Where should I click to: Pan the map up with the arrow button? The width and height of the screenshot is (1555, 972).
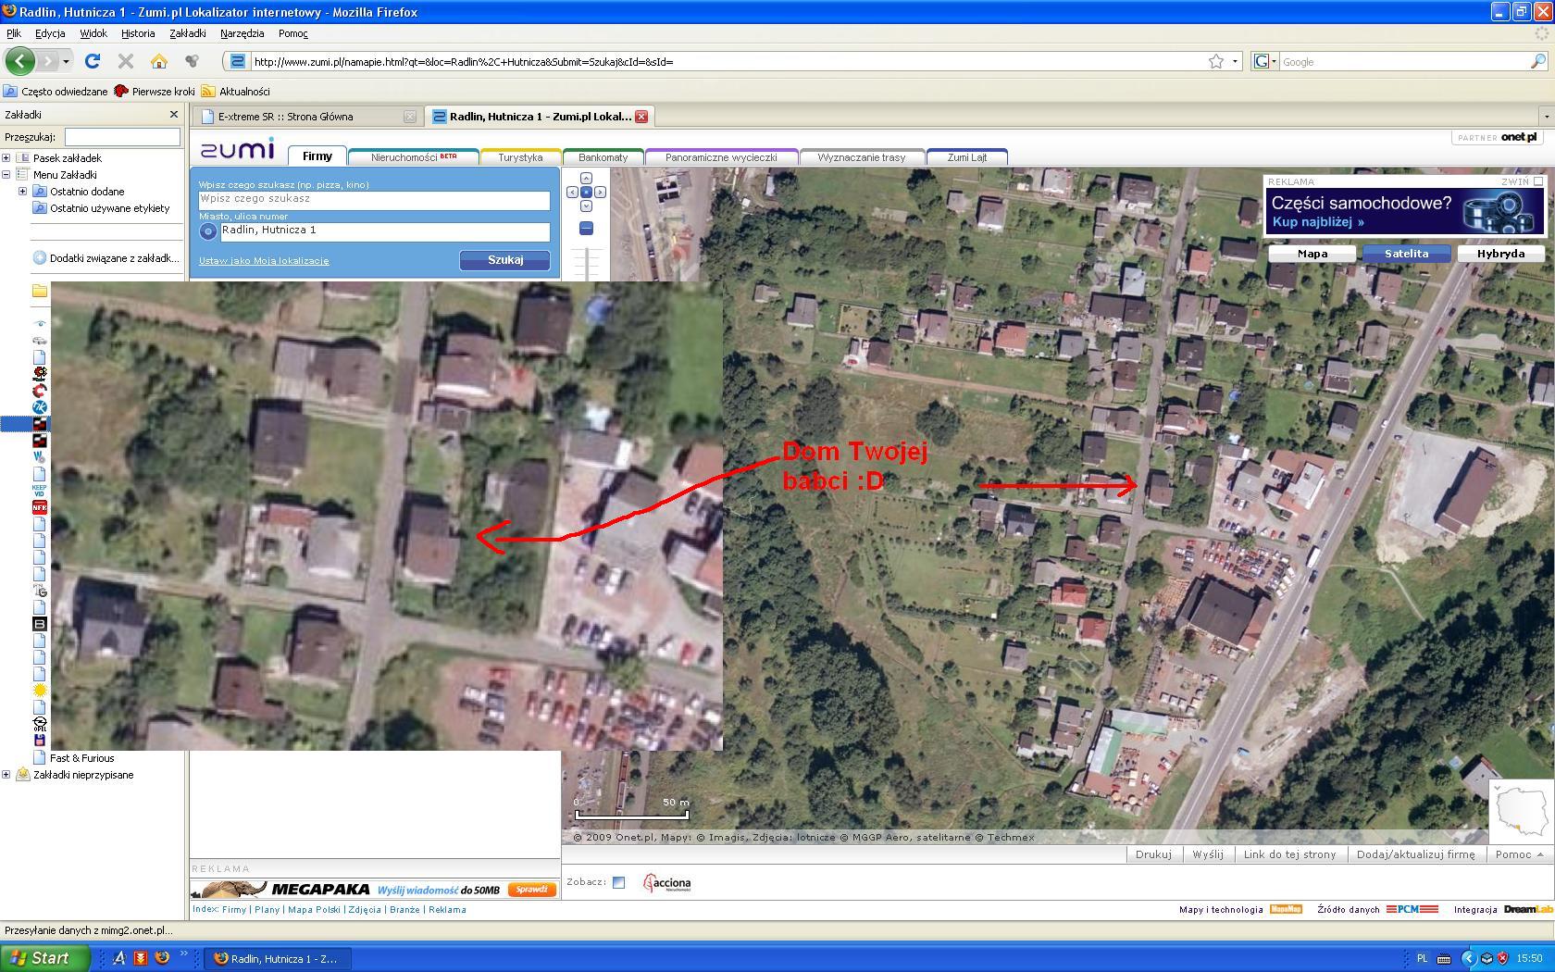tap(586, 178)
